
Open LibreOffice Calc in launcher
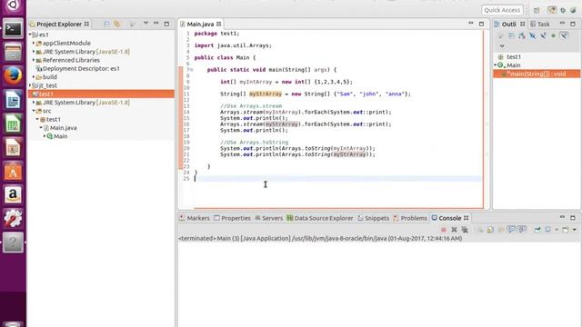[13, 124]
